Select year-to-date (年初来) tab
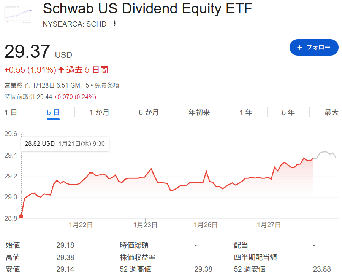The height and width of the screenshot is (274, 342). point(199,112)
